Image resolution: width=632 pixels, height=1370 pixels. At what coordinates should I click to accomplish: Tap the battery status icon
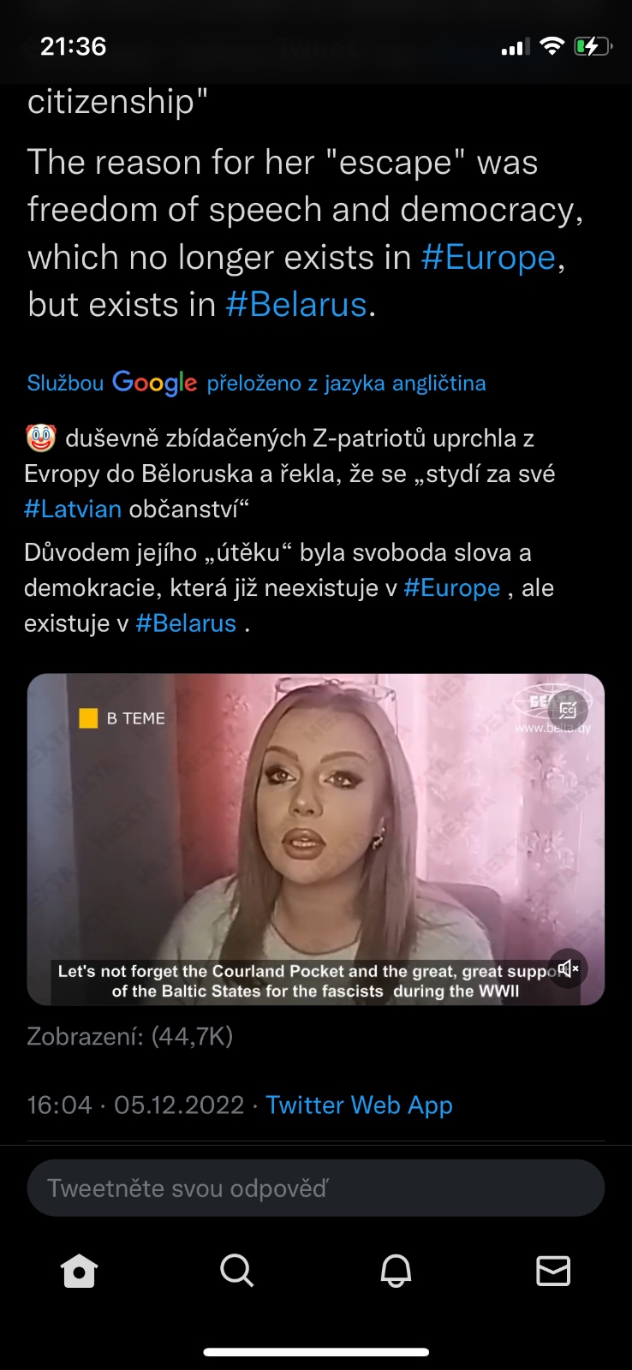(593, 46)
